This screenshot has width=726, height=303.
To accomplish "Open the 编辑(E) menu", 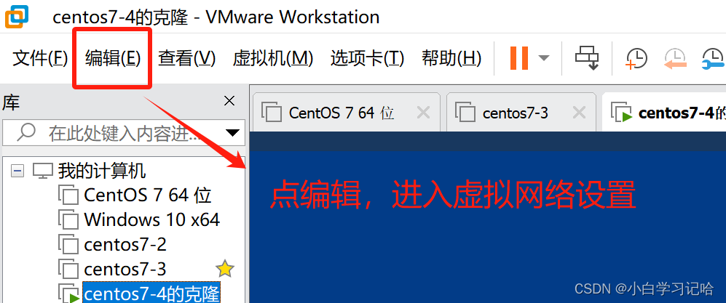I will click(113, 58).
